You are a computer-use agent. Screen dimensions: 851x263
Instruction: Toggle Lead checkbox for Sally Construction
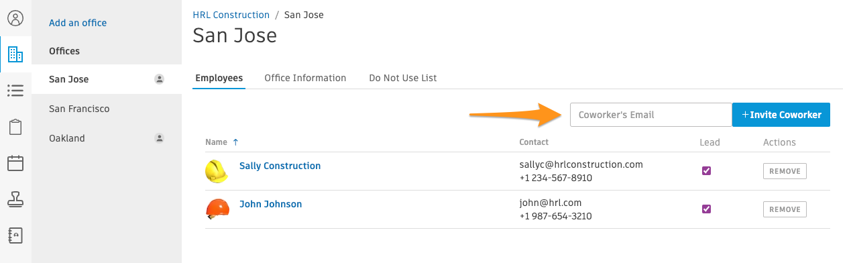[706, 170]
